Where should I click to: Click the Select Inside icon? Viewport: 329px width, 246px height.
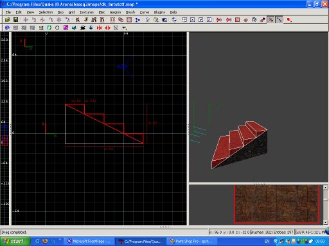pyautogui.click(x=102, y=20)
